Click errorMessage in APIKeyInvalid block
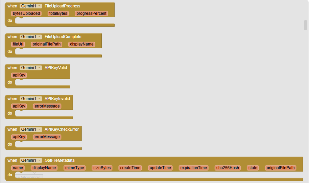This screenshot has width=309, height=183. pyautogui.click(x=47, y=106)
